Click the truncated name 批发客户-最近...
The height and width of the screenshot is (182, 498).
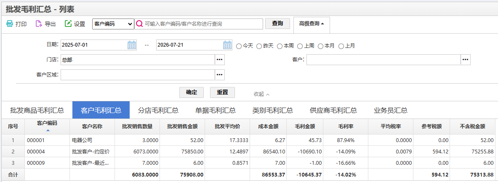[91, 163]
